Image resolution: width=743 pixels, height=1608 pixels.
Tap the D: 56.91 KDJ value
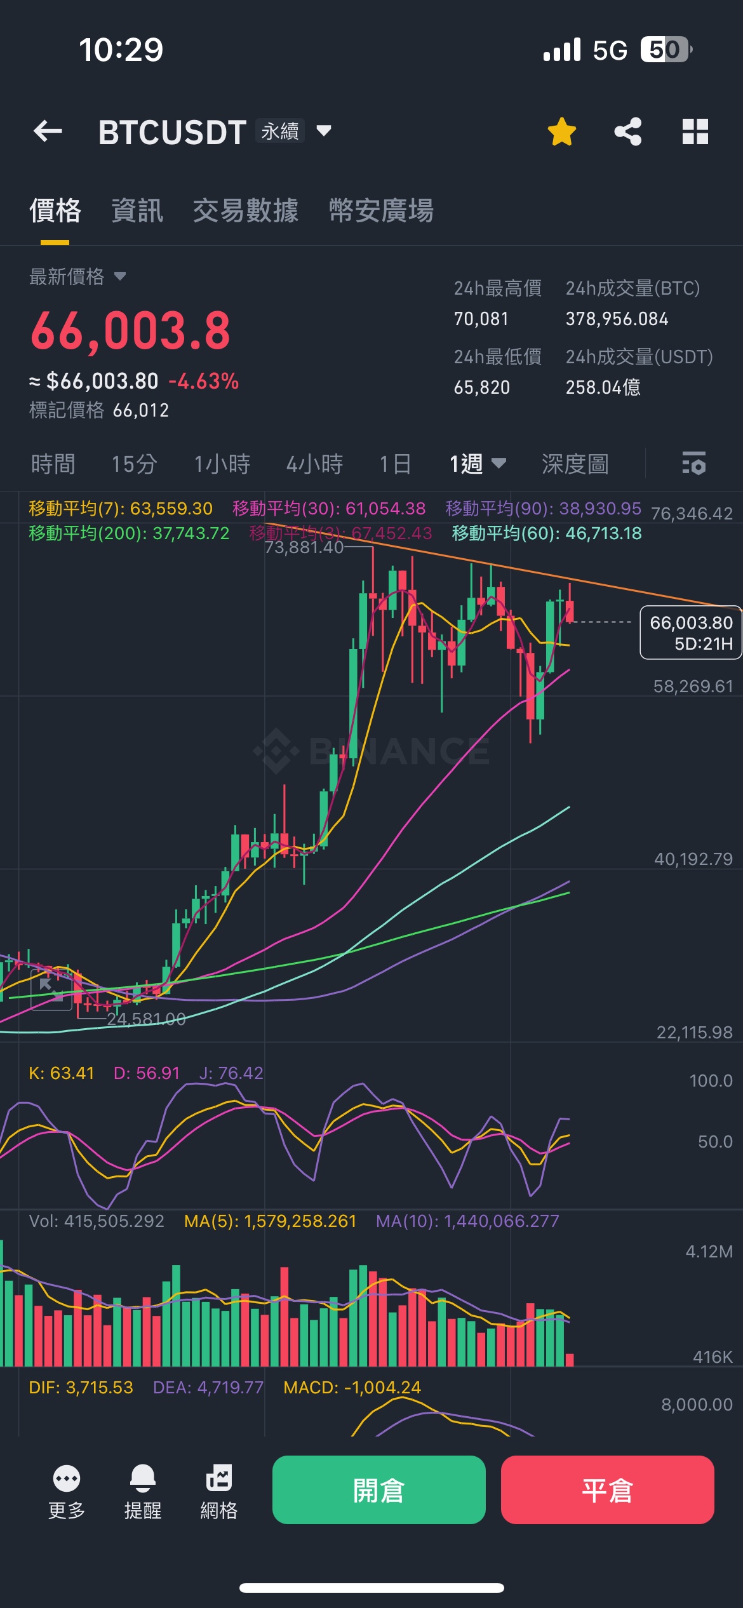pyautogui.click(x=147, y=1073)
